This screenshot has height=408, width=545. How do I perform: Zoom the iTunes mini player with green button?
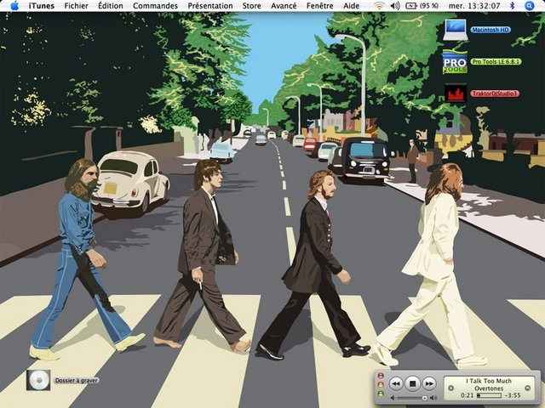click(381, 394)
